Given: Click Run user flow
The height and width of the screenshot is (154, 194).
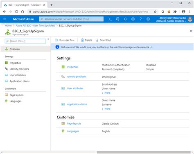Looking at the screenshot, I should (65, 40).
